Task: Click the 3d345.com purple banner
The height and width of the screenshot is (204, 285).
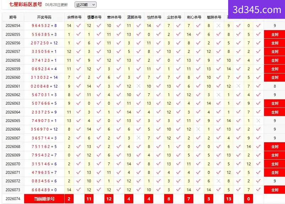Action: click(x=257, y=10)
